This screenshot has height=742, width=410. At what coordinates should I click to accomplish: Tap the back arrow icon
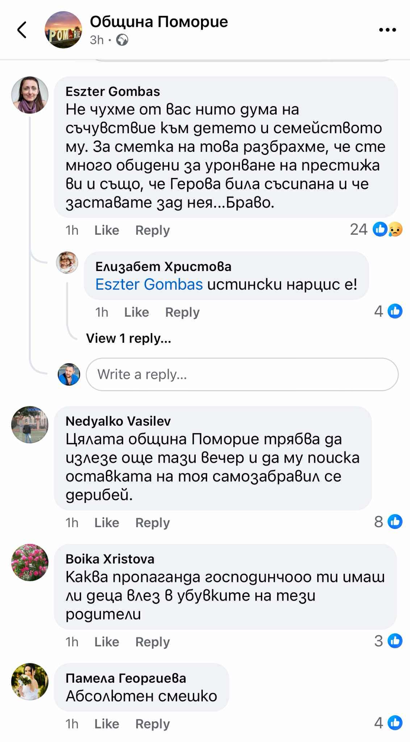coord(22,30)
